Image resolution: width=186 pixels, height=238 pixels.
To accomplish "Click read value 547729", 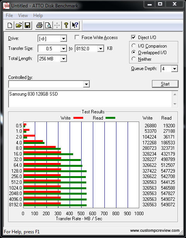I will click(x=168, y=171).
